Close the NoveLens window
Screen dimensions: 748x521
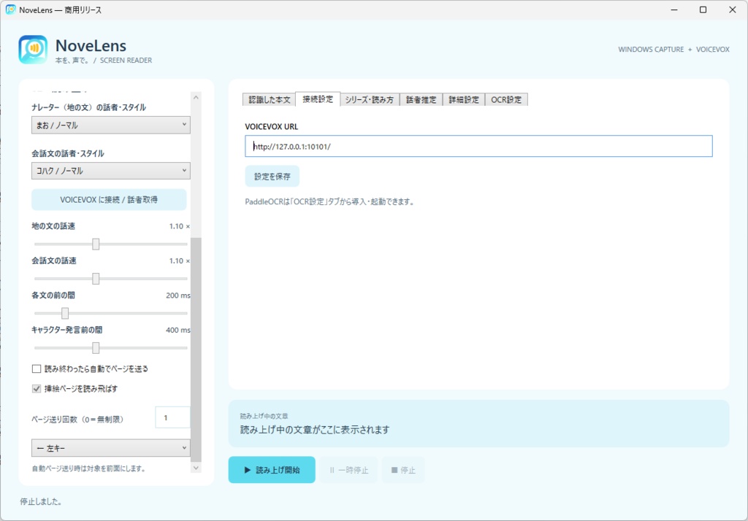click(x=733, y=9)
